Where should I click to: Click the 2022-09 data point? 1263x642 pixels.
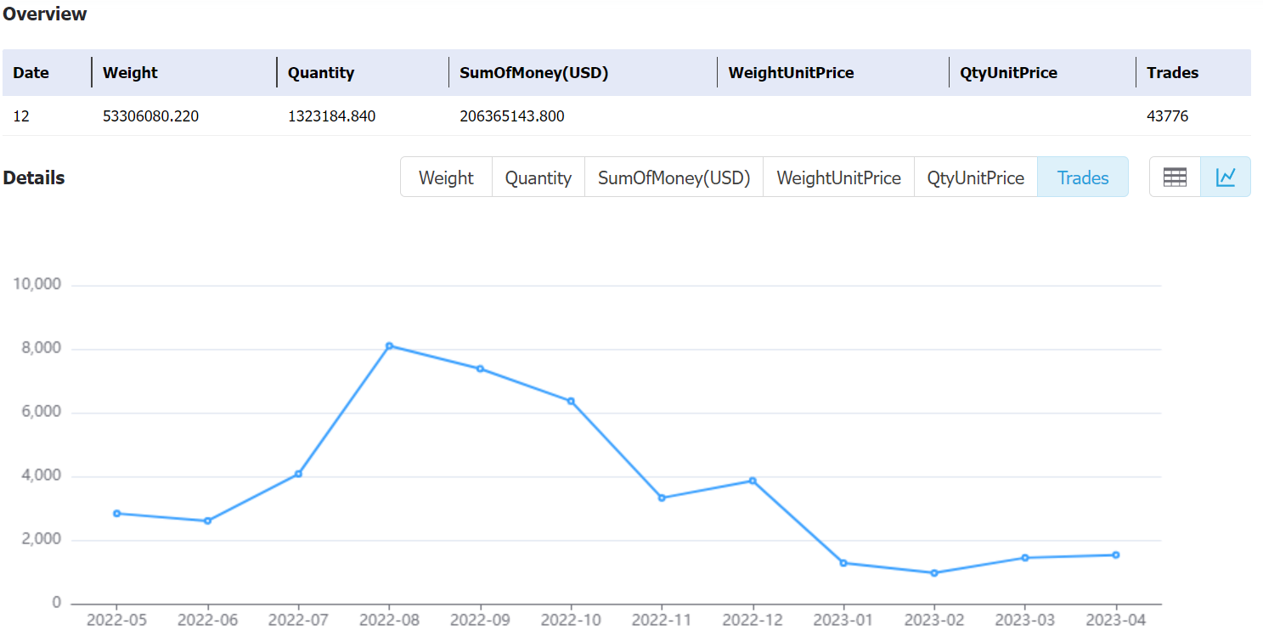(x=480, y=369)
